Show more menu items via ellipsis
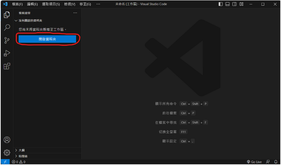 pos(98,4)
